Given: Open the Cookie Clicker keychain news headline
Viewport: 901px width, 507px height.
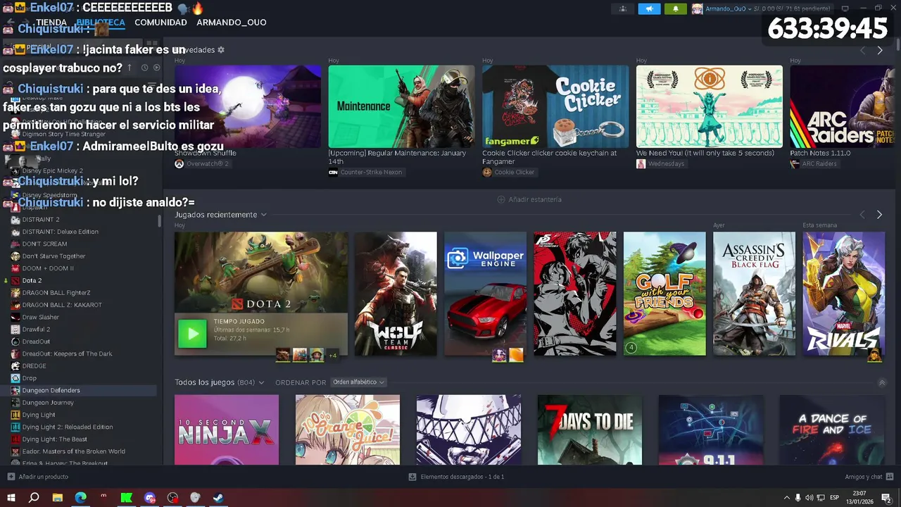Looking at the screenshot, I should 549,157.
